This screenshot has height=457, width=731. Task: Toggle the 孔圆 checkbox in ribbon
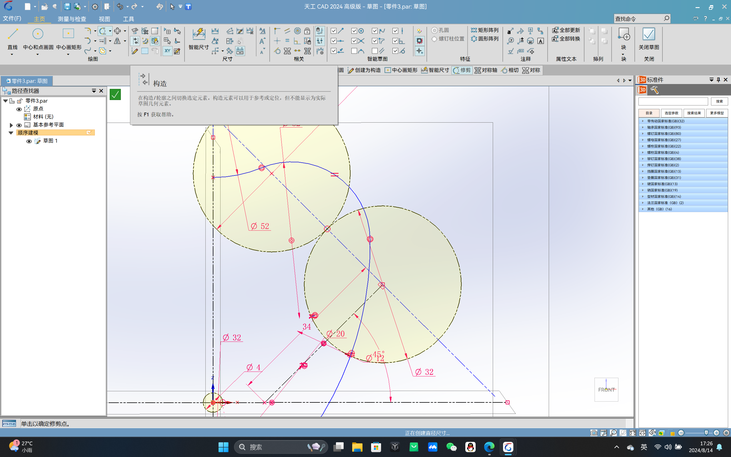tap(434, 31)
